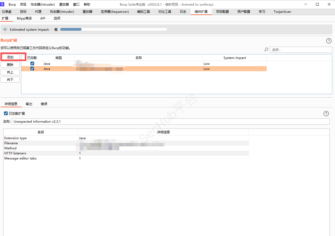Click the help icon beside Burp扩展 heading
Screen dimensions: 335x236
pyautogui.click(x=329, y=41)
